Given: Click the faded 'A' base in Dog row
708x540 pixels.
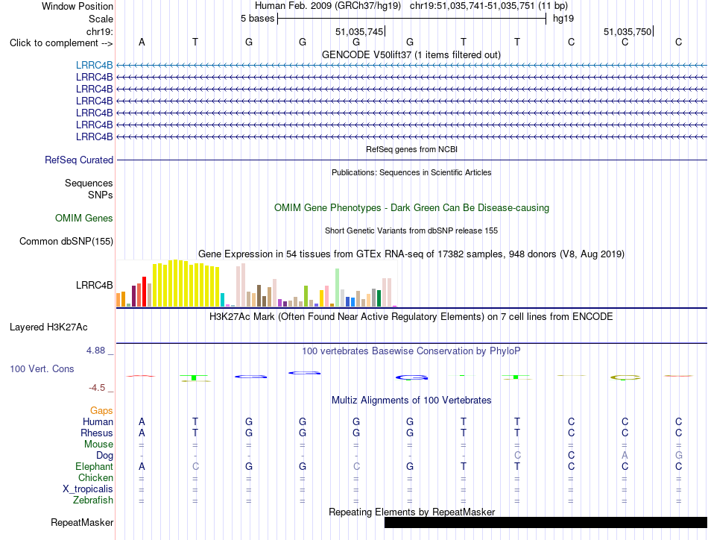Looking at the screenshot, I should 625,455.
